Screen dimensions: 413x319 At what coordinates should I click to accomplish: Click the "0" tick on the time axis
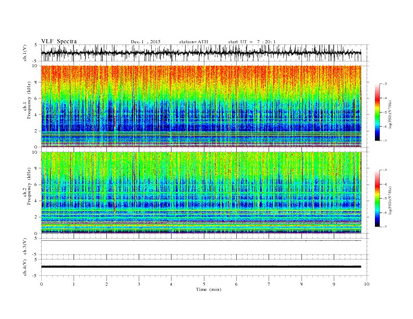point(41,284)
